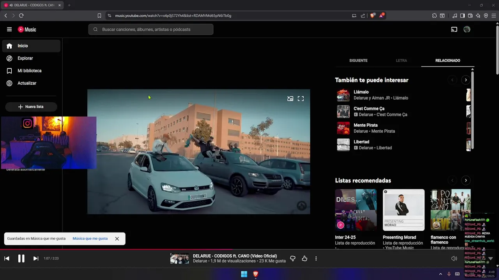Show next 'Listas recomendadas' items
The image size is (499, 280).
(465, 180)
